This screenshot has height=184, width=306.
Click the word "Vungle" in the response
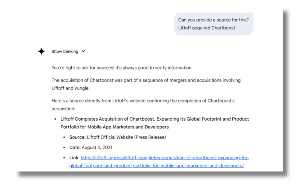(x=82, y=88)
